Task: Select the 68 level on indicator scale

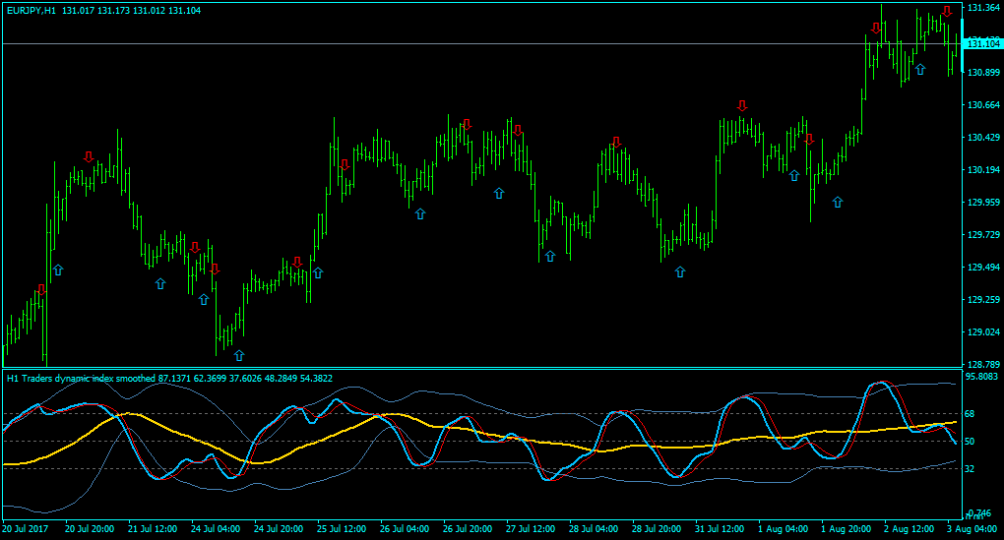Action: click(971, 414)
